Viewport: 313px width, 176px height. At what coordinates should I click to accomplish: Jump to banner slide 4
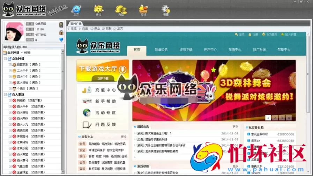point(289,118)
